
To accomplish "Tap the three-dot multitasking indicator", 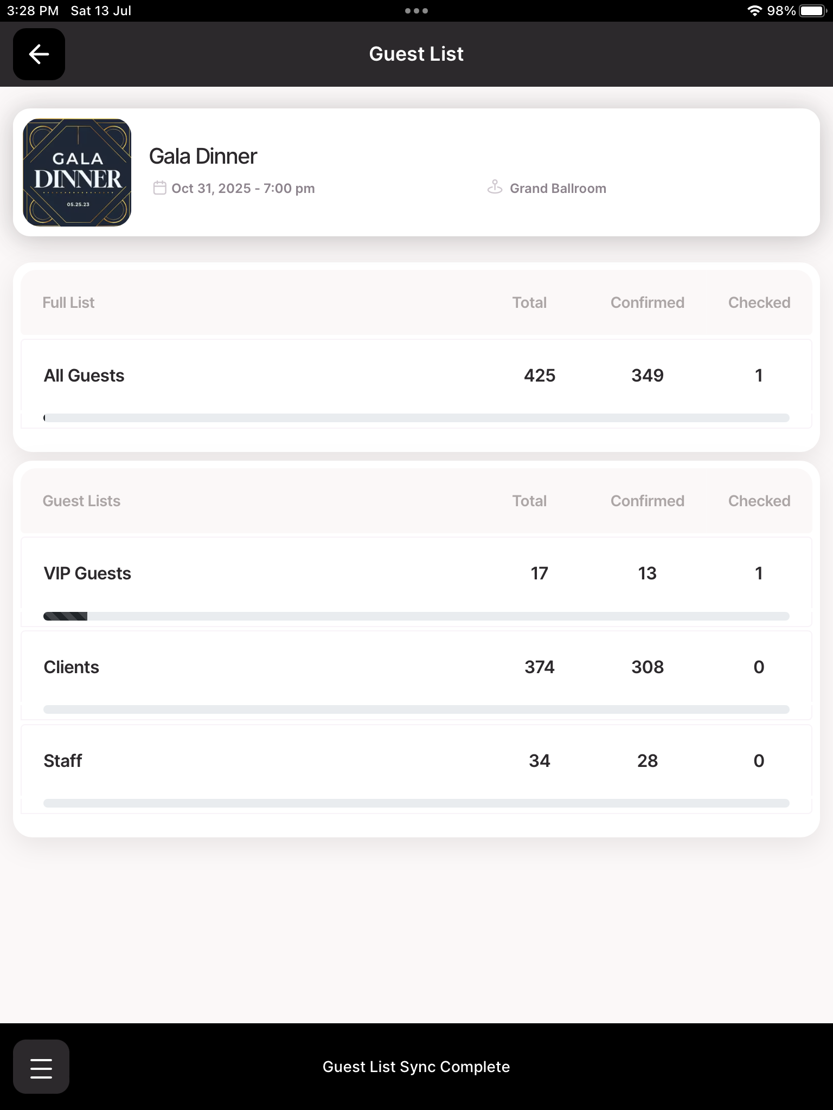I will point(416,11).
